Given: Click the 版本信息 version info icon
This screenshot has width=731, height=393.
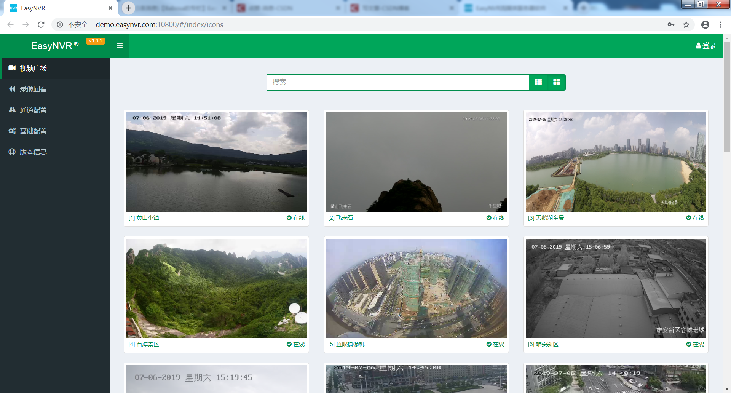Looking at the screenshot, I should 12,152.
